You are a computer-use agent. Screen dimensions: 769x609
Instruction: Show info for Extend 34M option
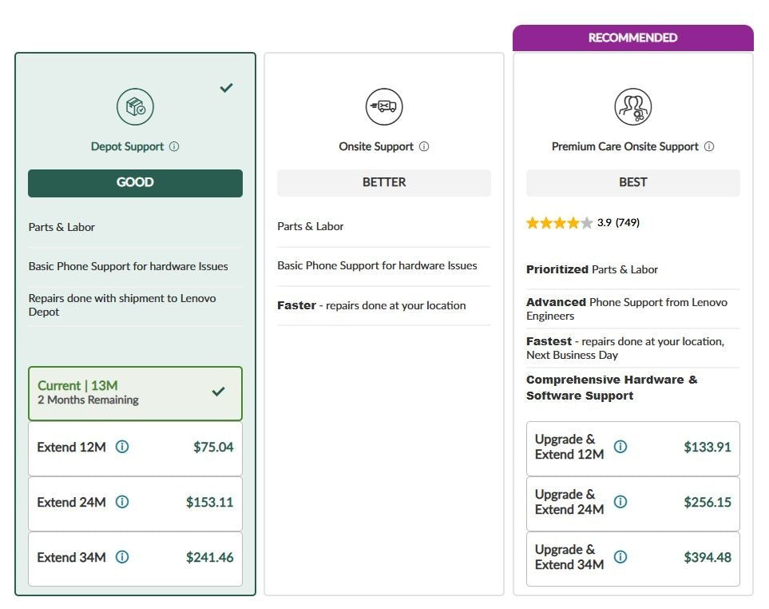pyautogui.click(x=122, y=556)
